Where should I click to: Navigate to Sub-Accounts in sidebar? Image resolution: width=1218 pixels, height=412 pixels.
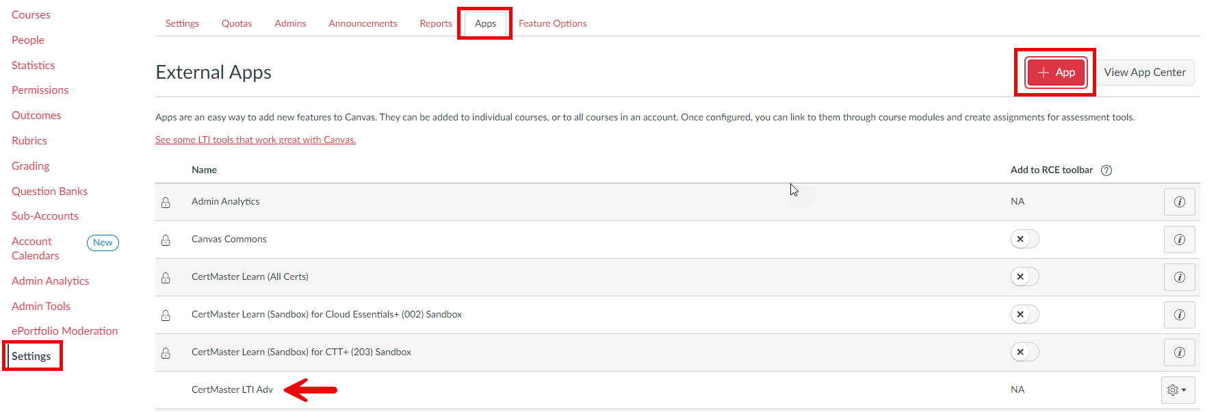[45, 216]
